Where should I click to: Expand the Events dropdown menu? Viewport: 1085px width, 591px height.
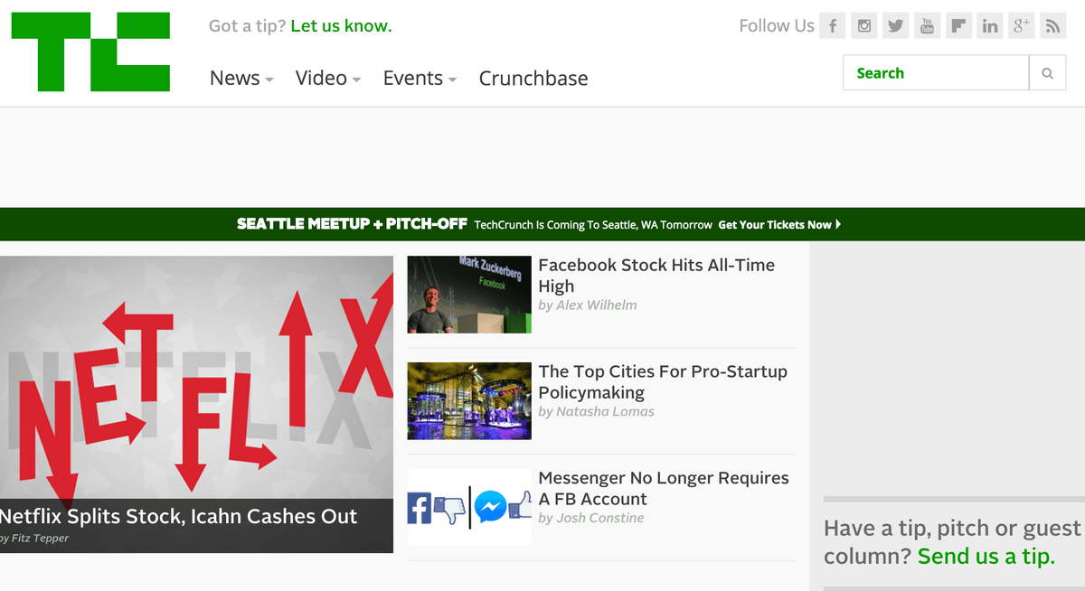(420, 79)
